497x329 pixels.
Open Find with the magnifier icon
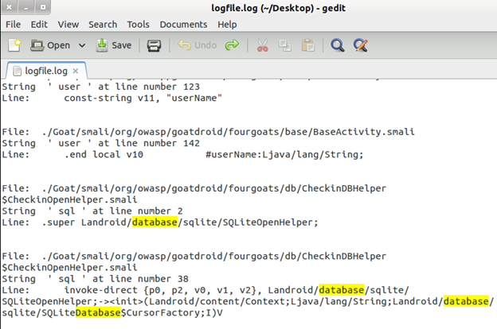click(338, 45)
